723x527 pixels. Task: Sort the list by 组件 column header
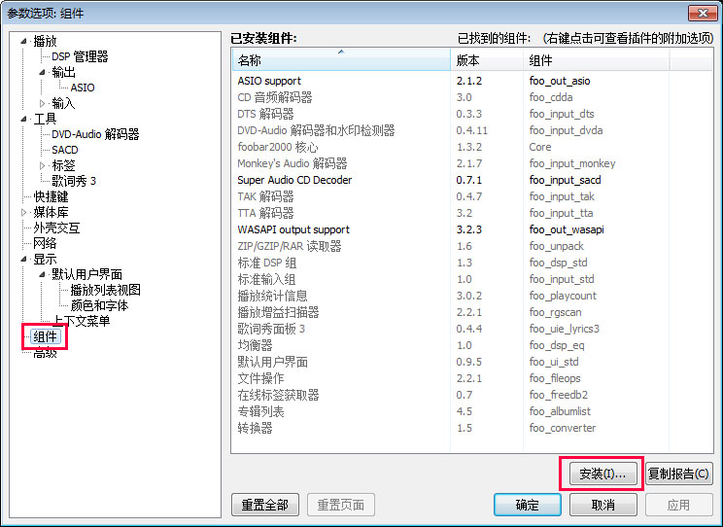coord(596,60)
